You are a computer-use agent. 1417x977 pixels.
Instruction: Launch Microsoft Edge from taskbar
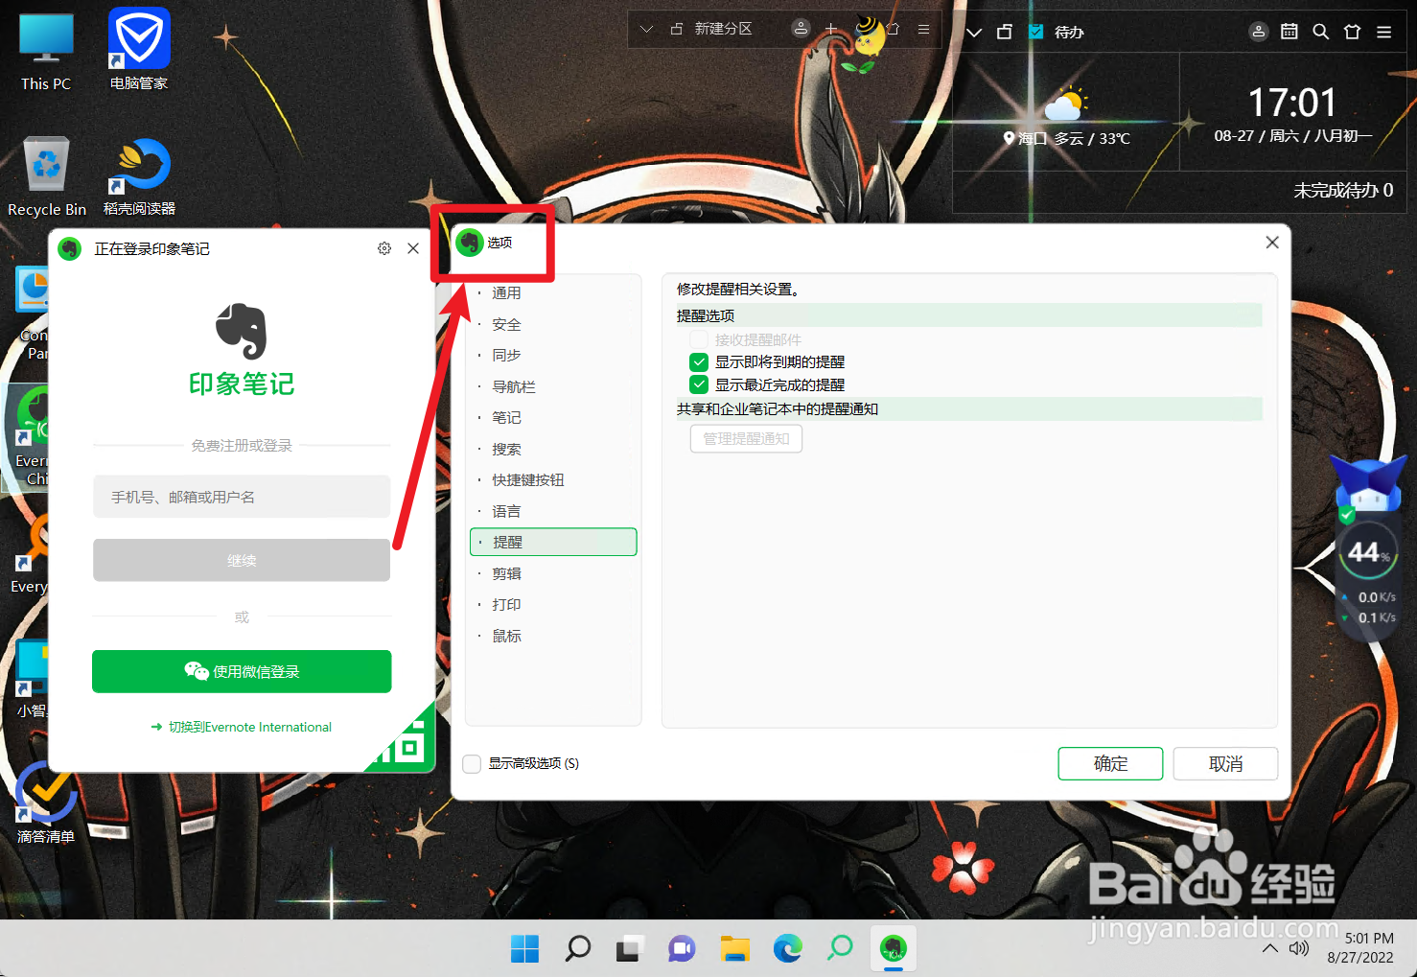[x=788, y=948]
